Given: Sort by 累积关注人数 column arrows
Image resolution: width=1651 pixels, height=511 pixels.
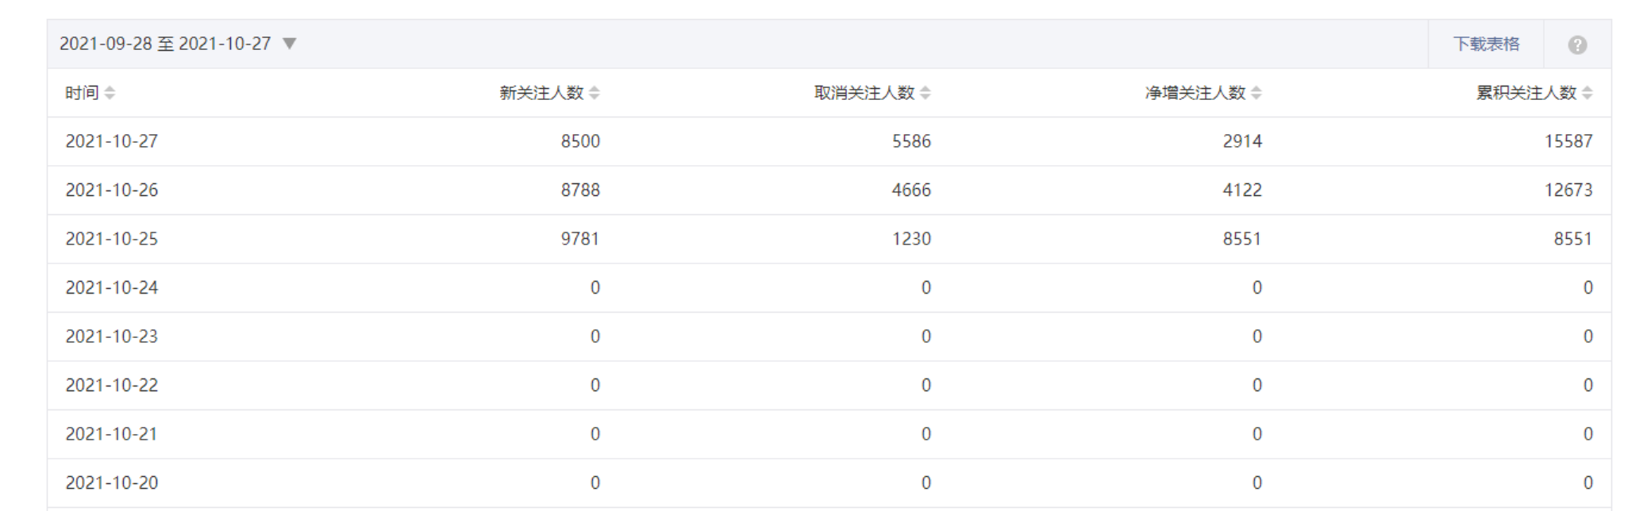Looking at the screenshot, I should click(x=1587, y=93).
